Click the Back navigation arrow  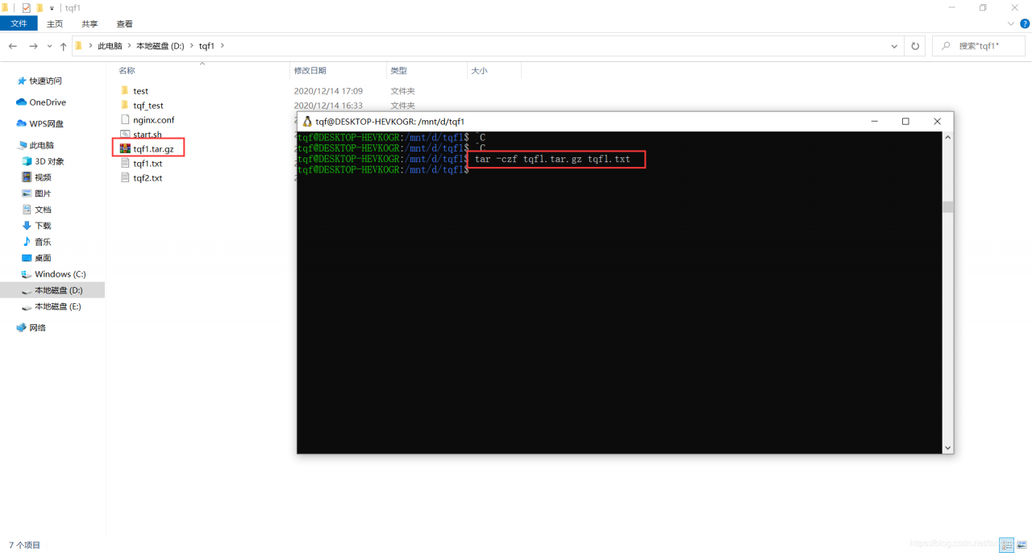pyautogui.click(x=13, y=47)
